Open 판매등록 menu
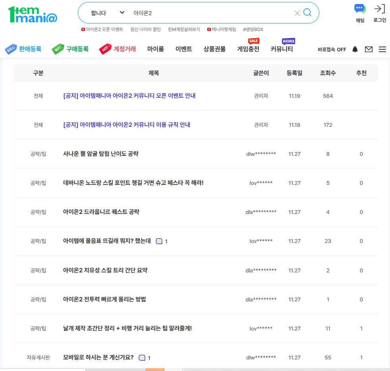The image size is (390, 371). tap(30, 49)
